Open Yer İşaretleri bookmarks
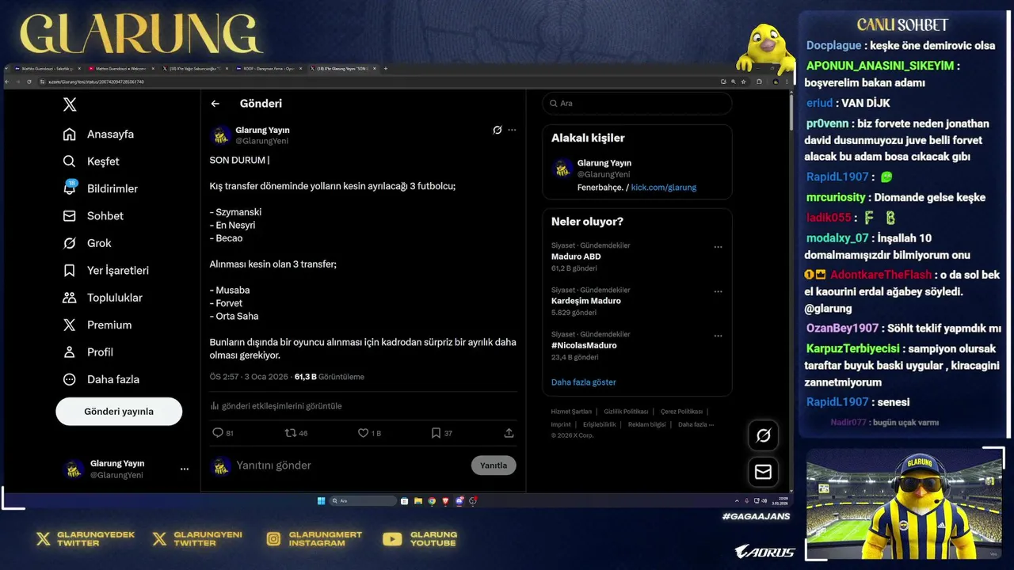Image resolution: width=1014 pixels, height=570 pixels. [x=105, y=271]
